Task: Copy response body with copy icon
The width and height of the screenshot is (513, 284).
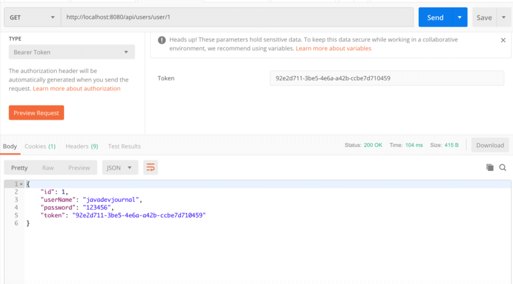Action: 490,168
